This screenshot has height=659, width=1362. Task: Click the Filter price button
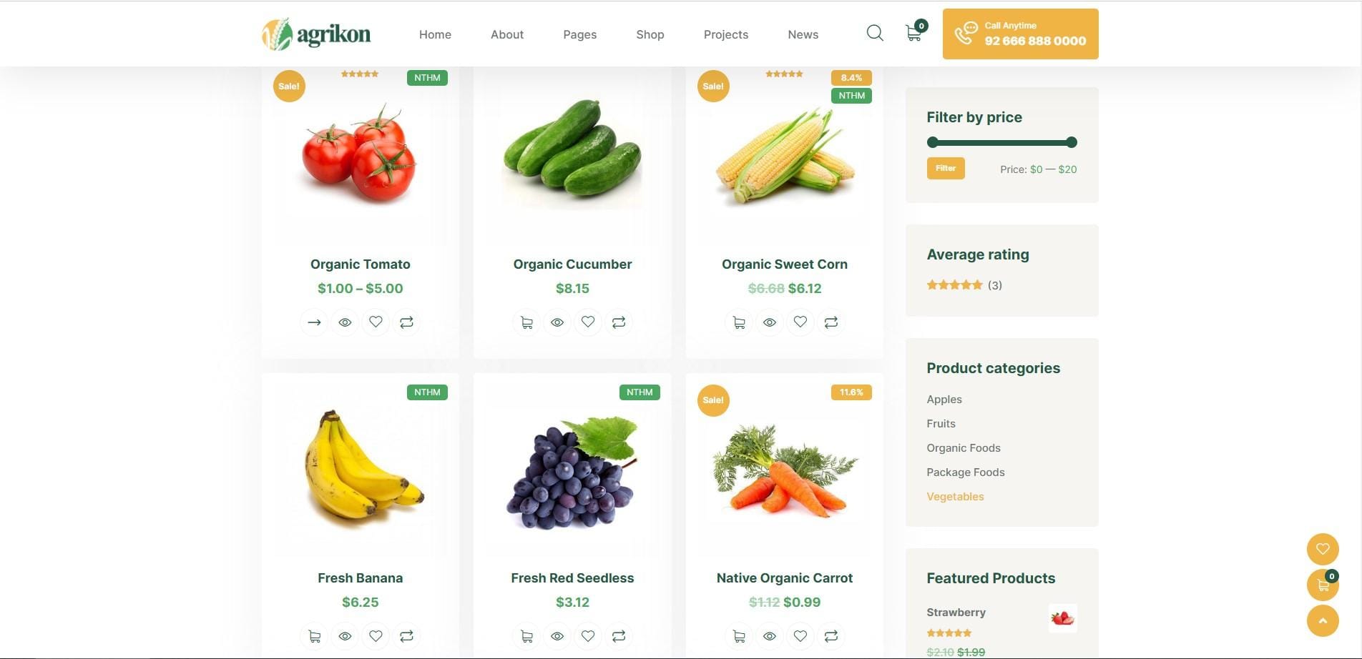click(946, 168)
